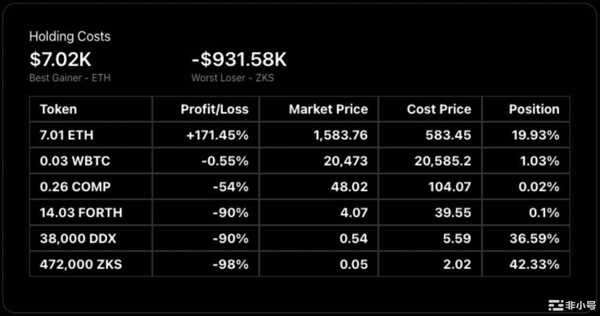600x316 pixels.
Task: Click the 1,583.76 market price value
Action: (x=340, y=135)
